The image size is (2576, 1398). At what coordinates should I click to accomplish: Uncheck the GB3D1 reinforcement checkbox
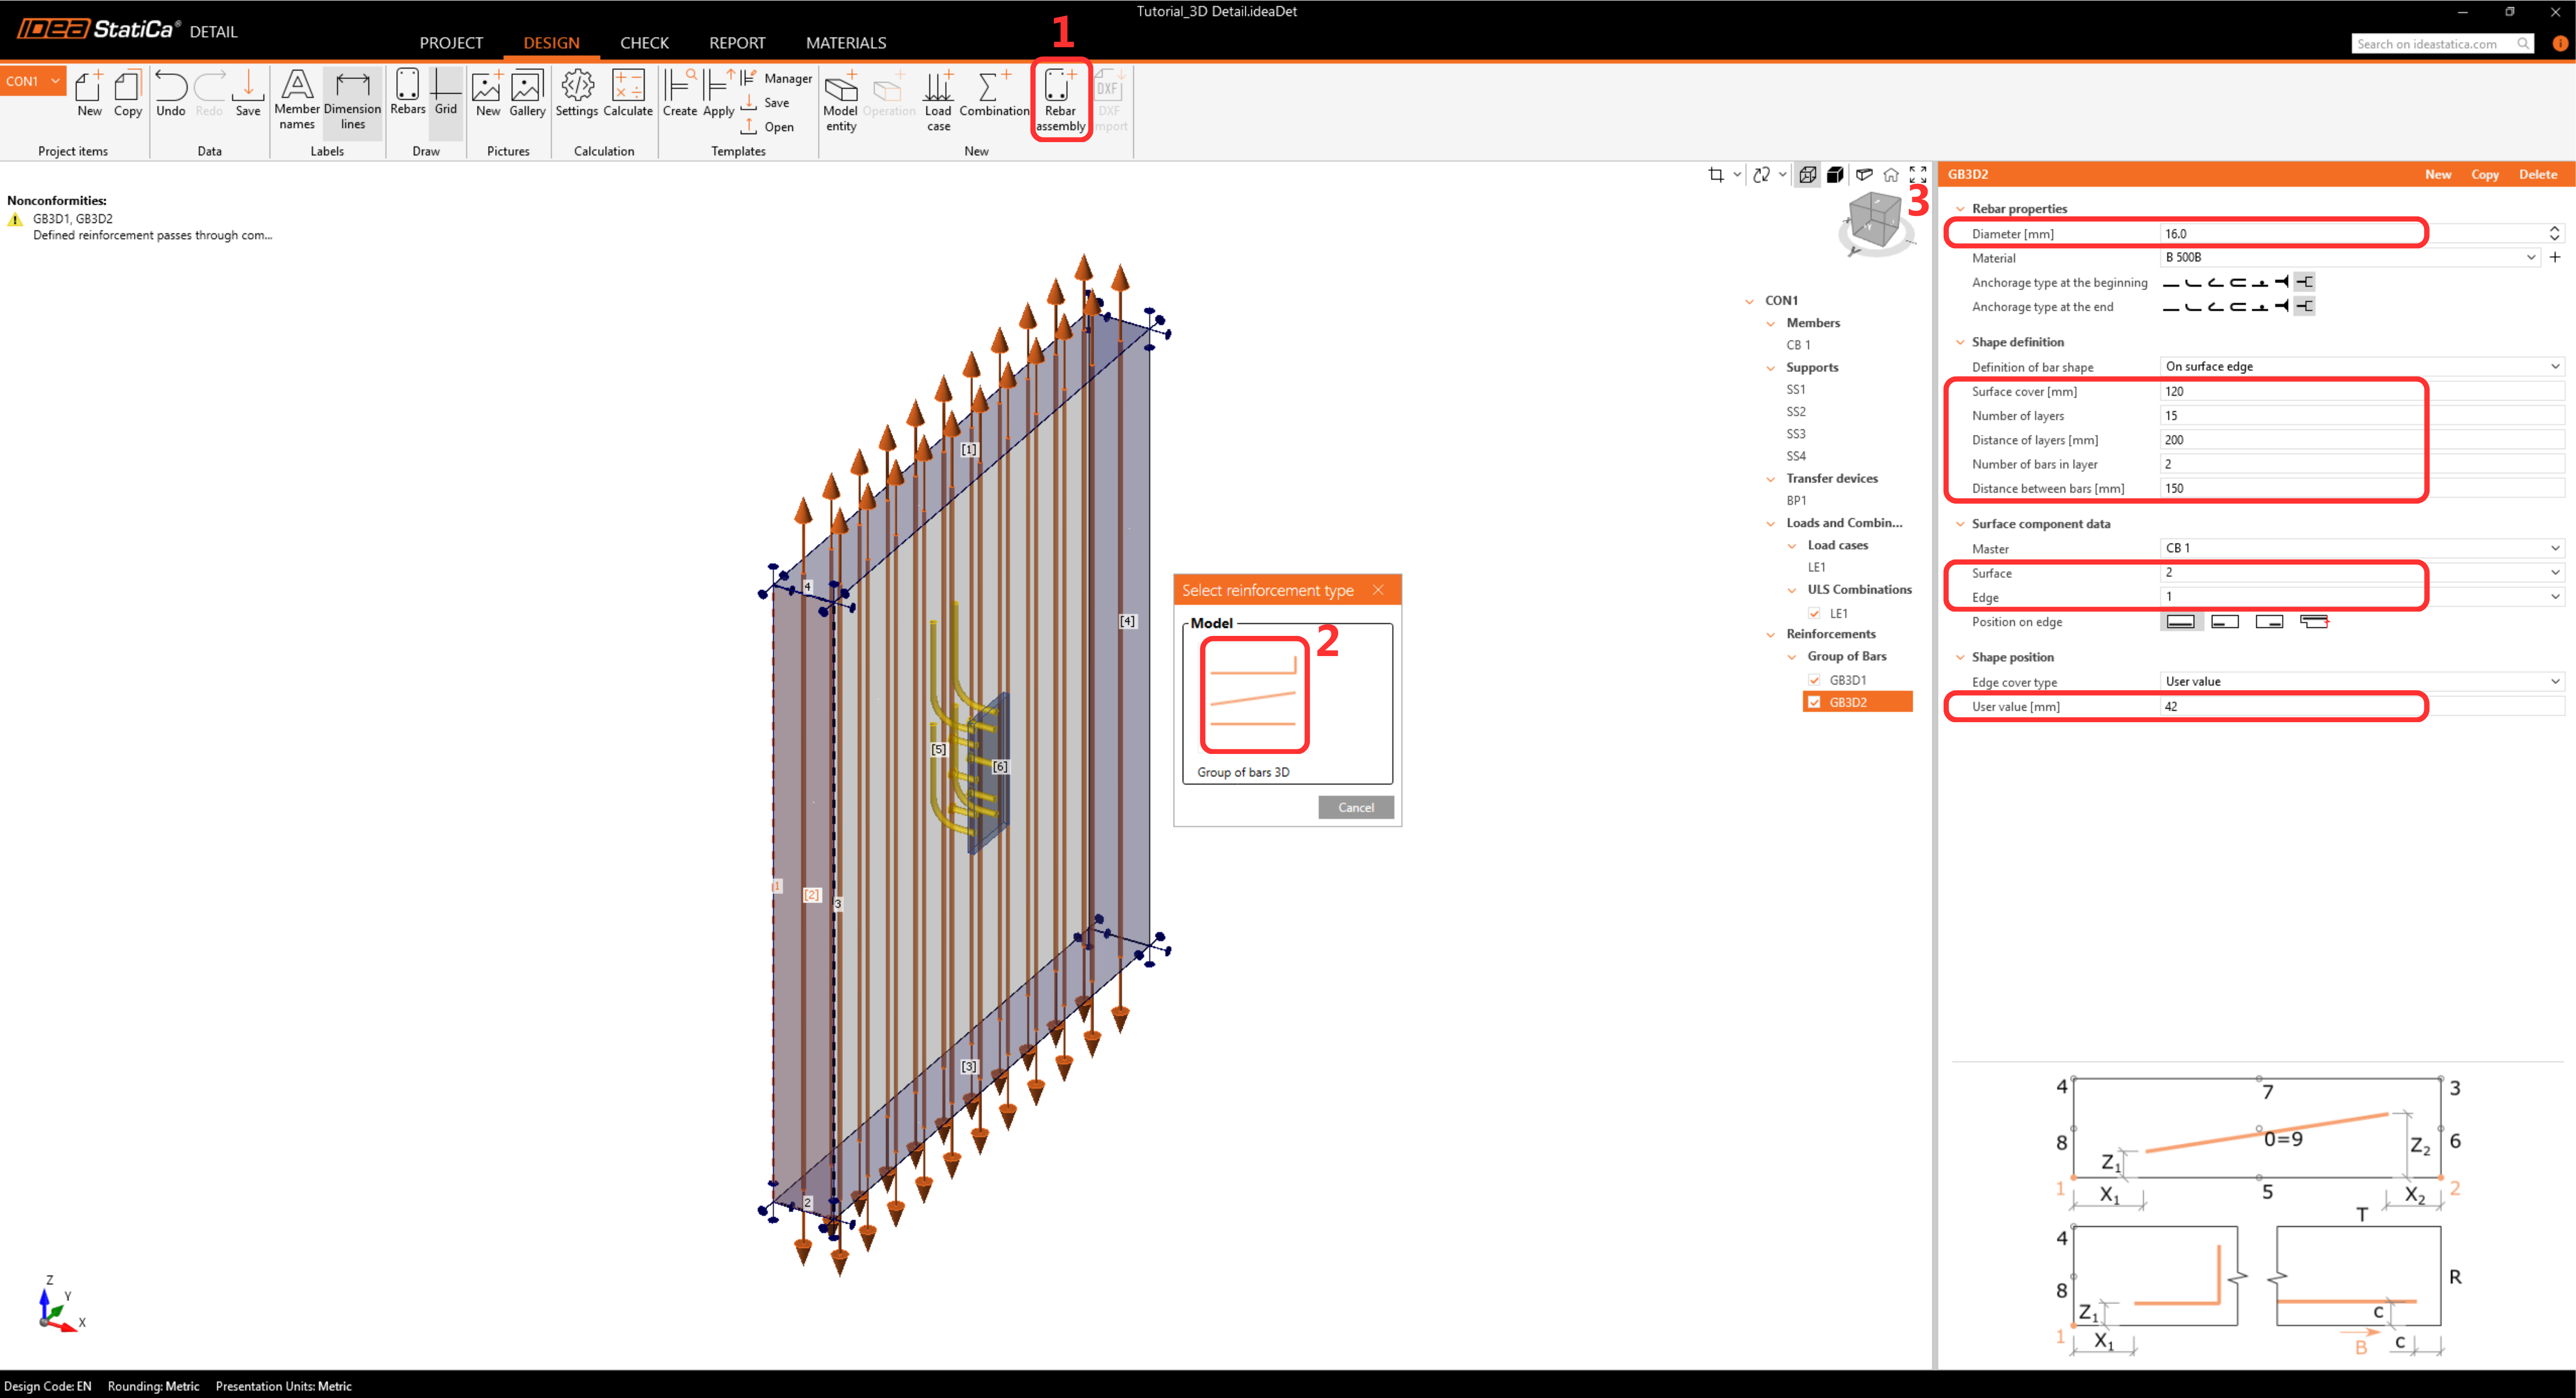(1814, 680)
